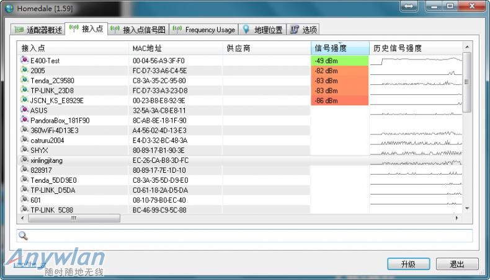Click the PandoraBox_181F90 access point icon

click(x=24, y=120)
